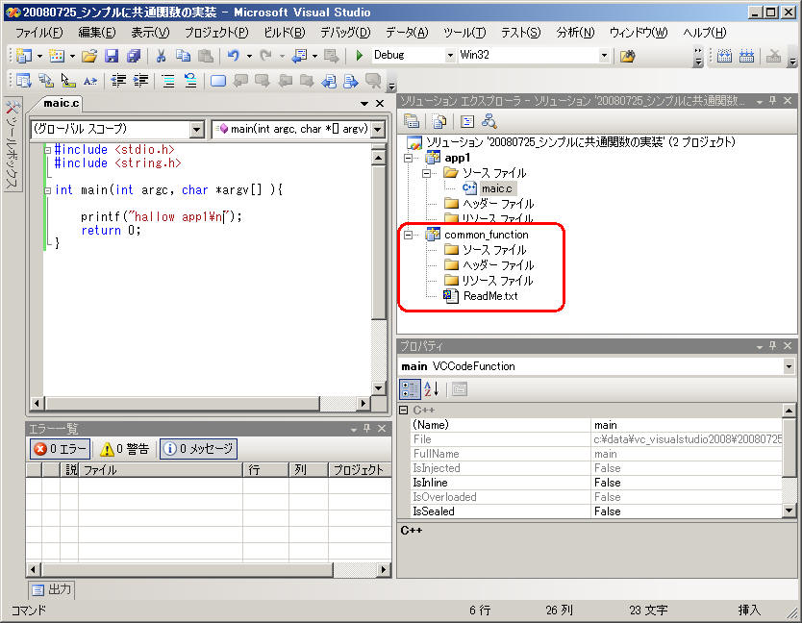
Task: Collapse the common_function project node
Action: click(409, 235)
